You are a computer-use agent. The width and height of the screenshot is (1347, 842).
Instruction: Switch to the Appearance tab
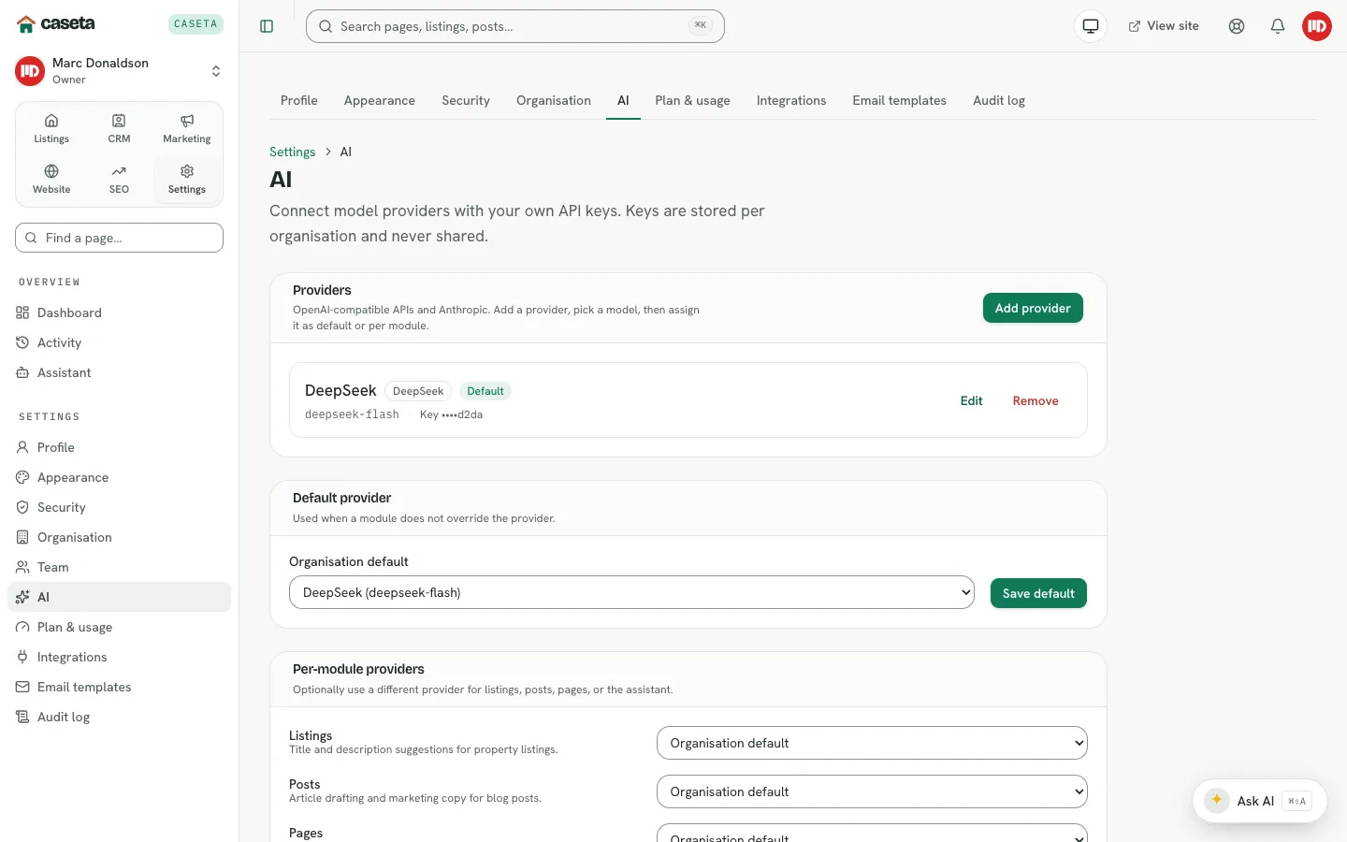pyautogui.click(x=380, y=100)
